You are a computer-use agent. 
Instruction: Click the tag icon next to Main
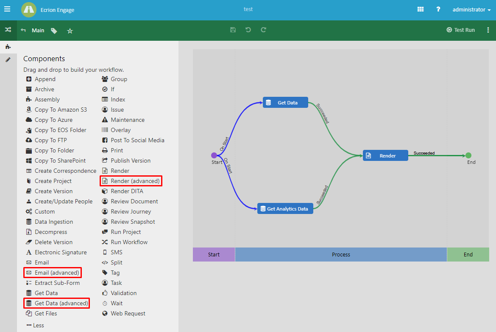pos(55,30)
